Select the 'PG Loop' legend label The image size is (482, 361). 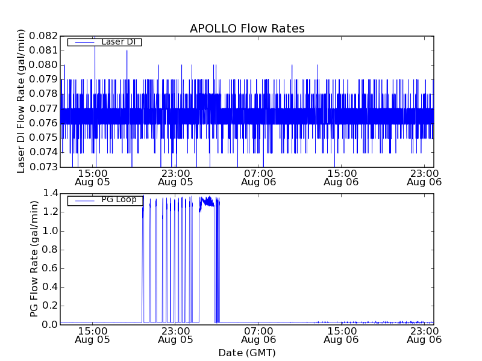[x=119, y=200]
